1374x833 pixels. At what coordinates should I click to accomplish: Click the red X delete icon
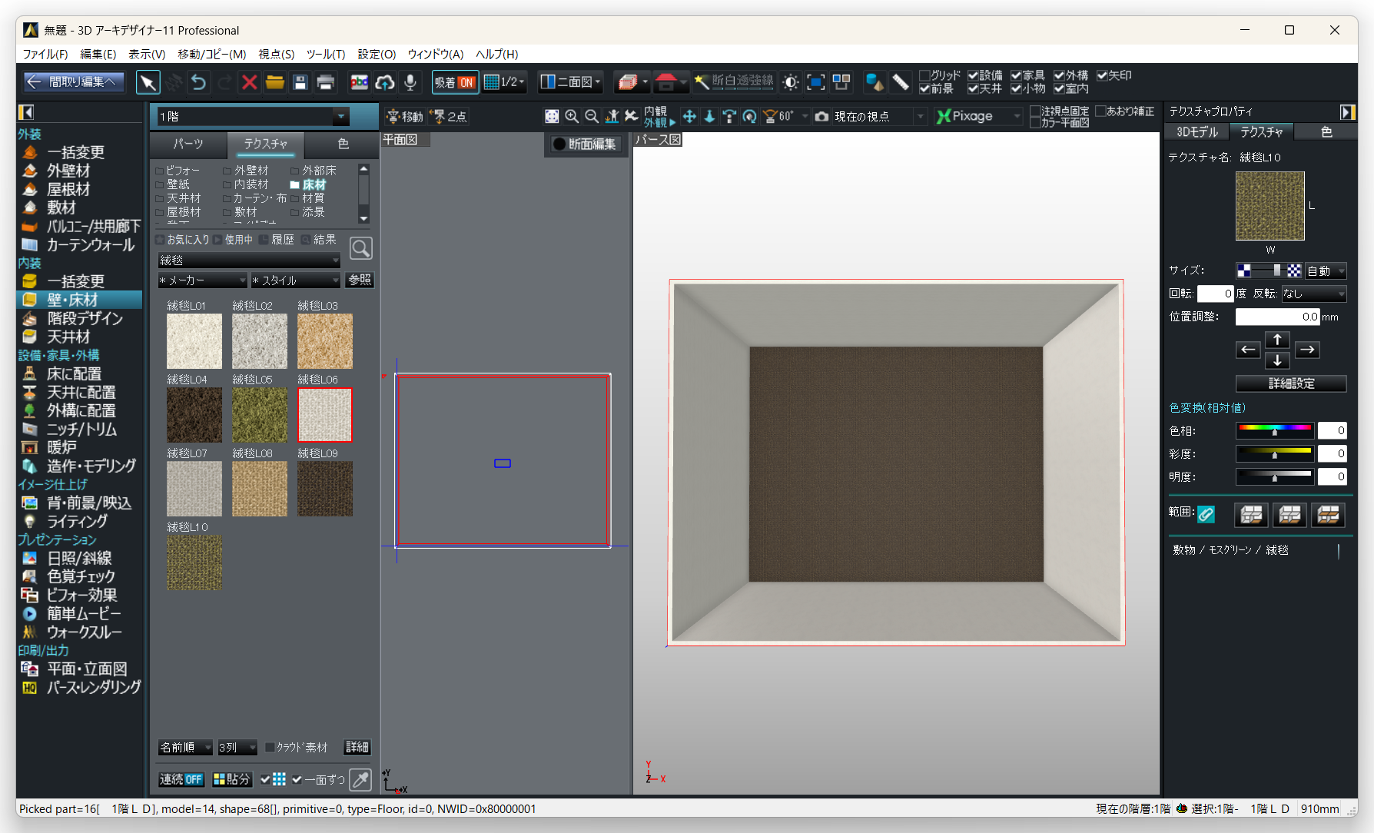click(x=249, y=82)
